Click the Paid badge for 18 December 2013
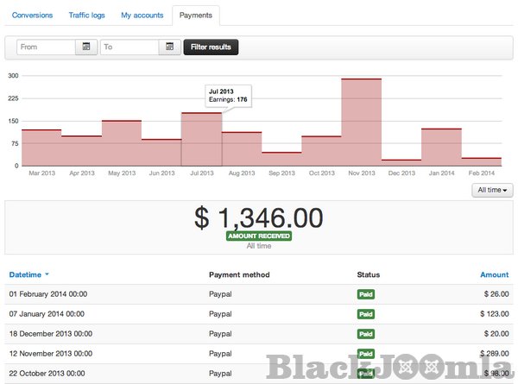Image resolution: width=518 pixels, height=384 pixels. pos(367,334)
